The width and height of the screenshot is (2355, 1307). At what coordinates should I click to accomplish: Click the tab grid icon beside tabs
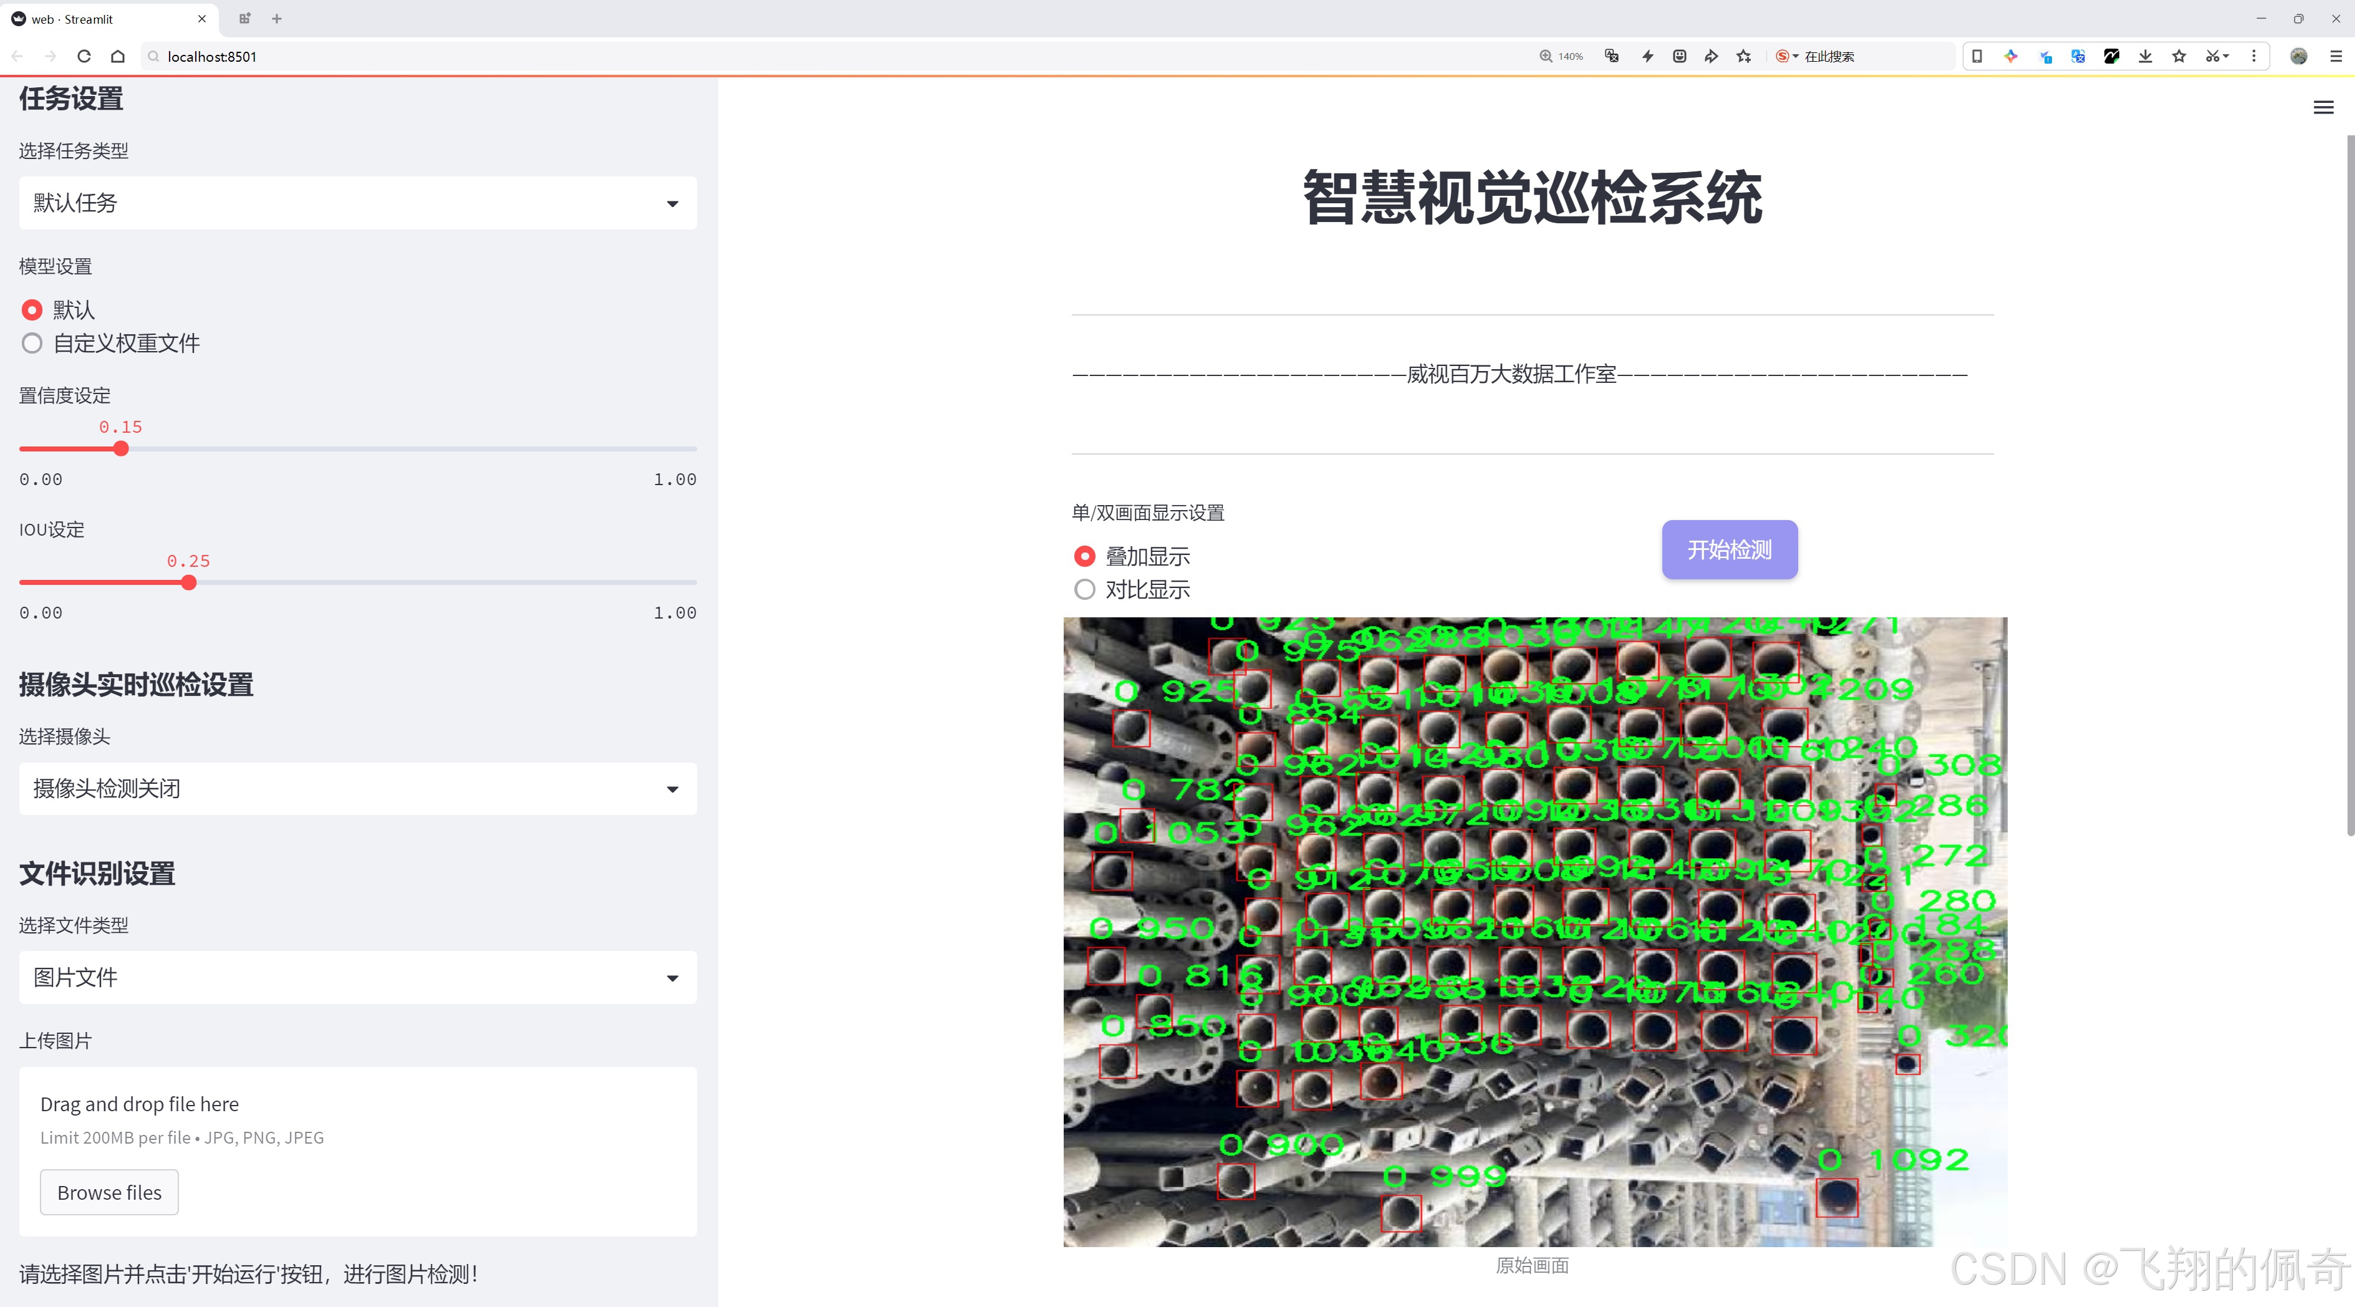[244, 18]
